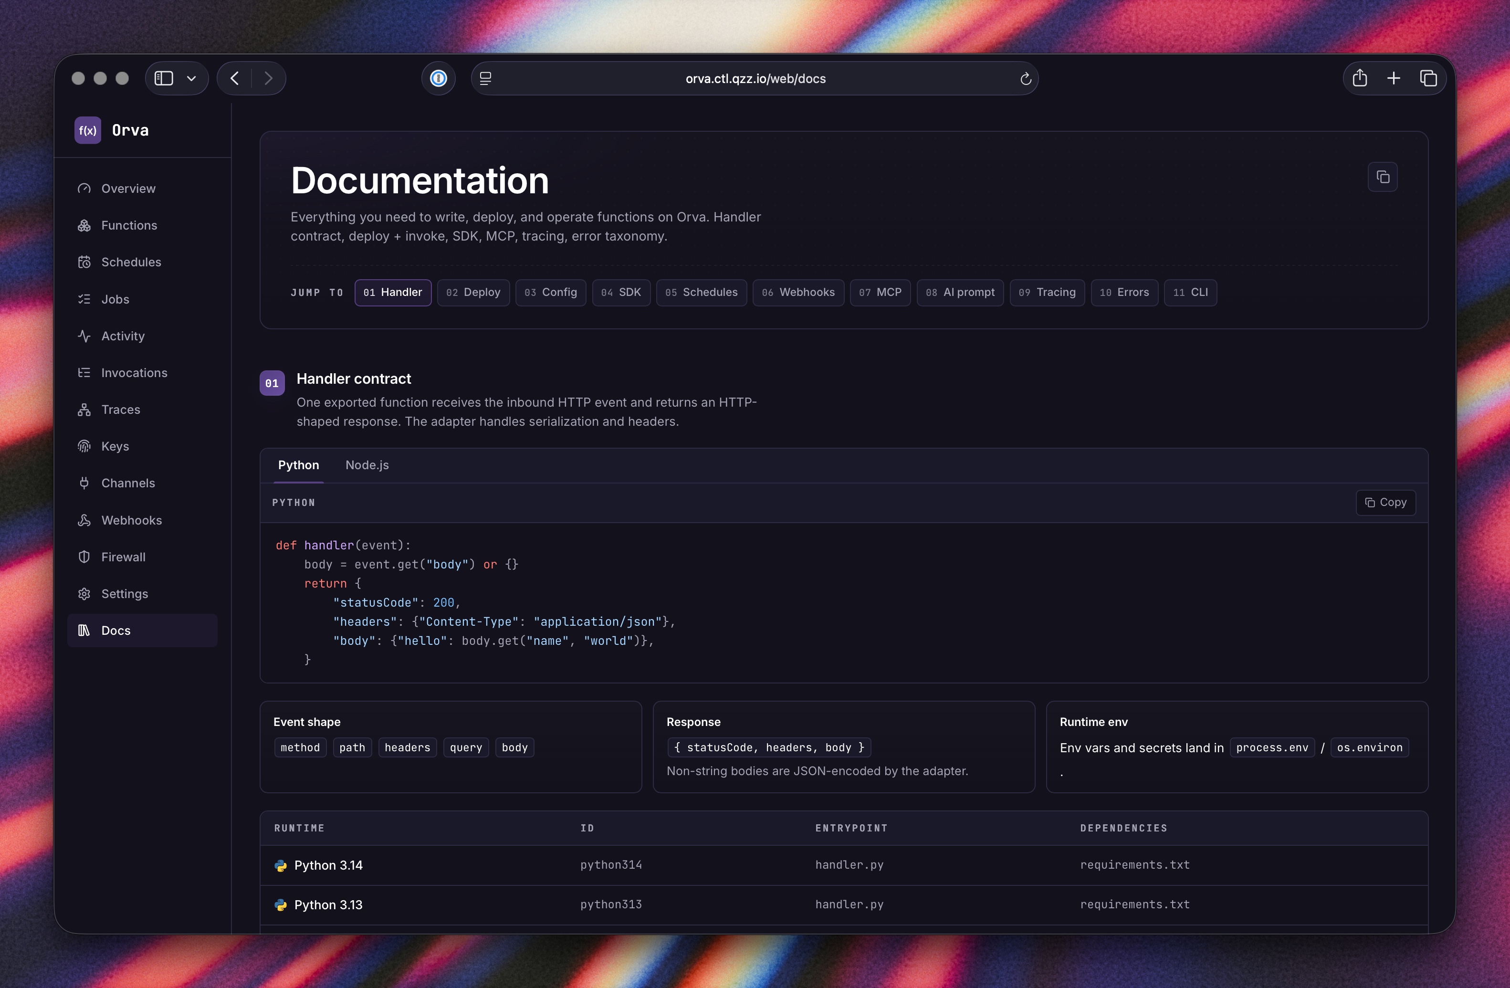Click the page reader icon in address bar
1510x988 pixels.
tap(485, 78)
